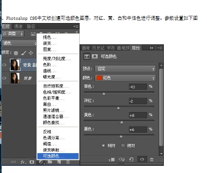Choose 曝光度 from the menu

click(58, 77)
